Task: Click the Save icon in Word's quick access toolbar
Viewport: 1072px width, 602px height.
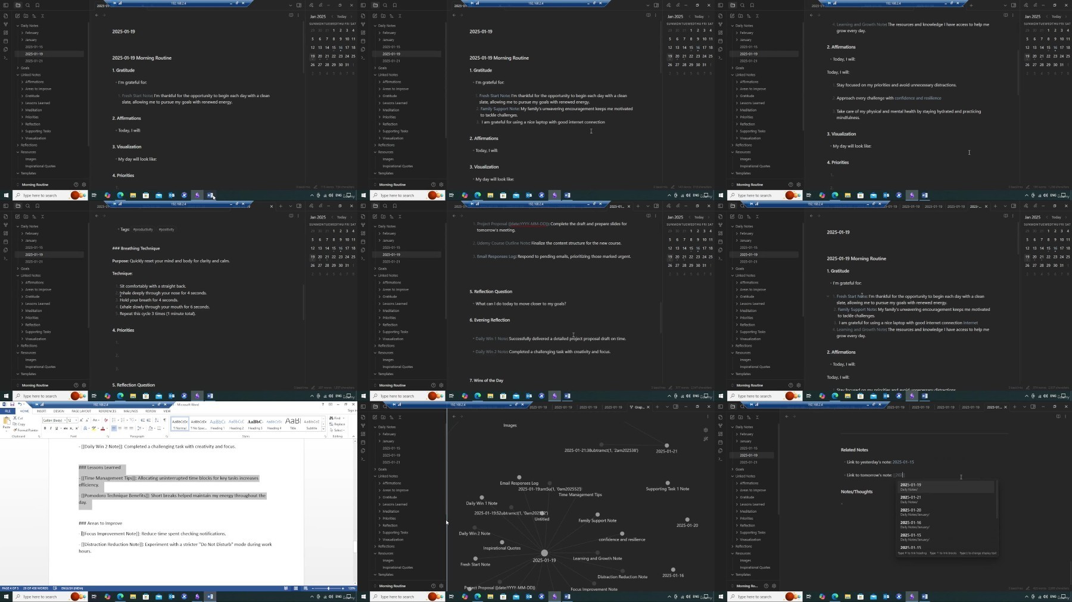Action: [12, 404]
